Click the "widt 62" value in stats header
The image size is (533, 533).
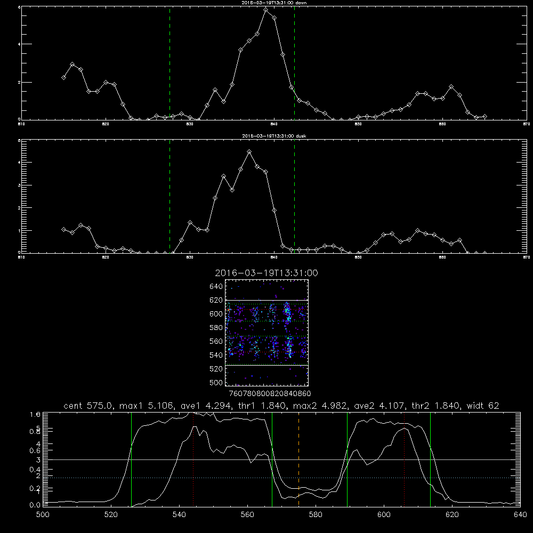click(483, 406)
